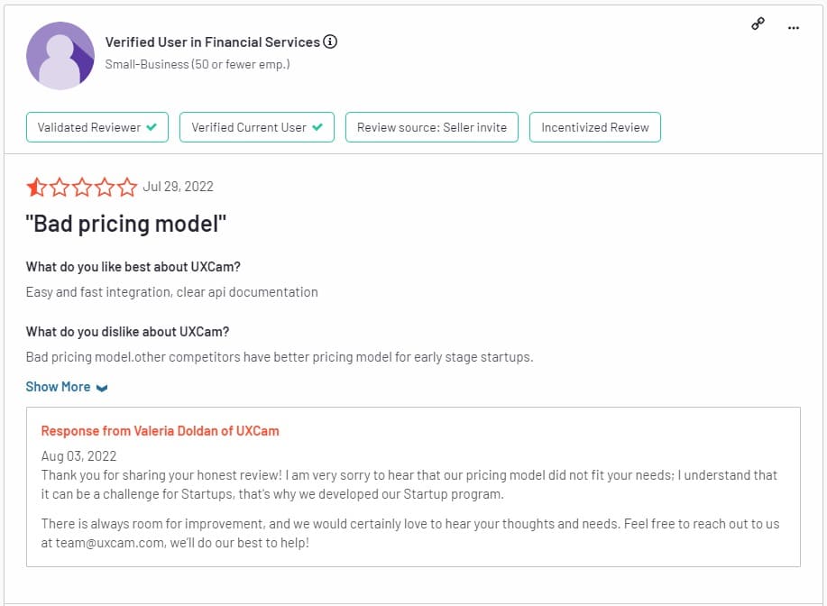Select the Validated Reviewer badge
The height and width of the screenshot is (606, 827).
click(97, 127)
